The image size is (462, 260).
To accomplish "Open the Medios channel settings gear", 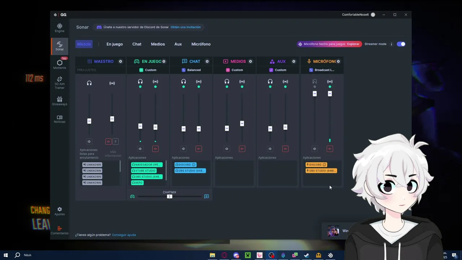I will coord(250,61).
